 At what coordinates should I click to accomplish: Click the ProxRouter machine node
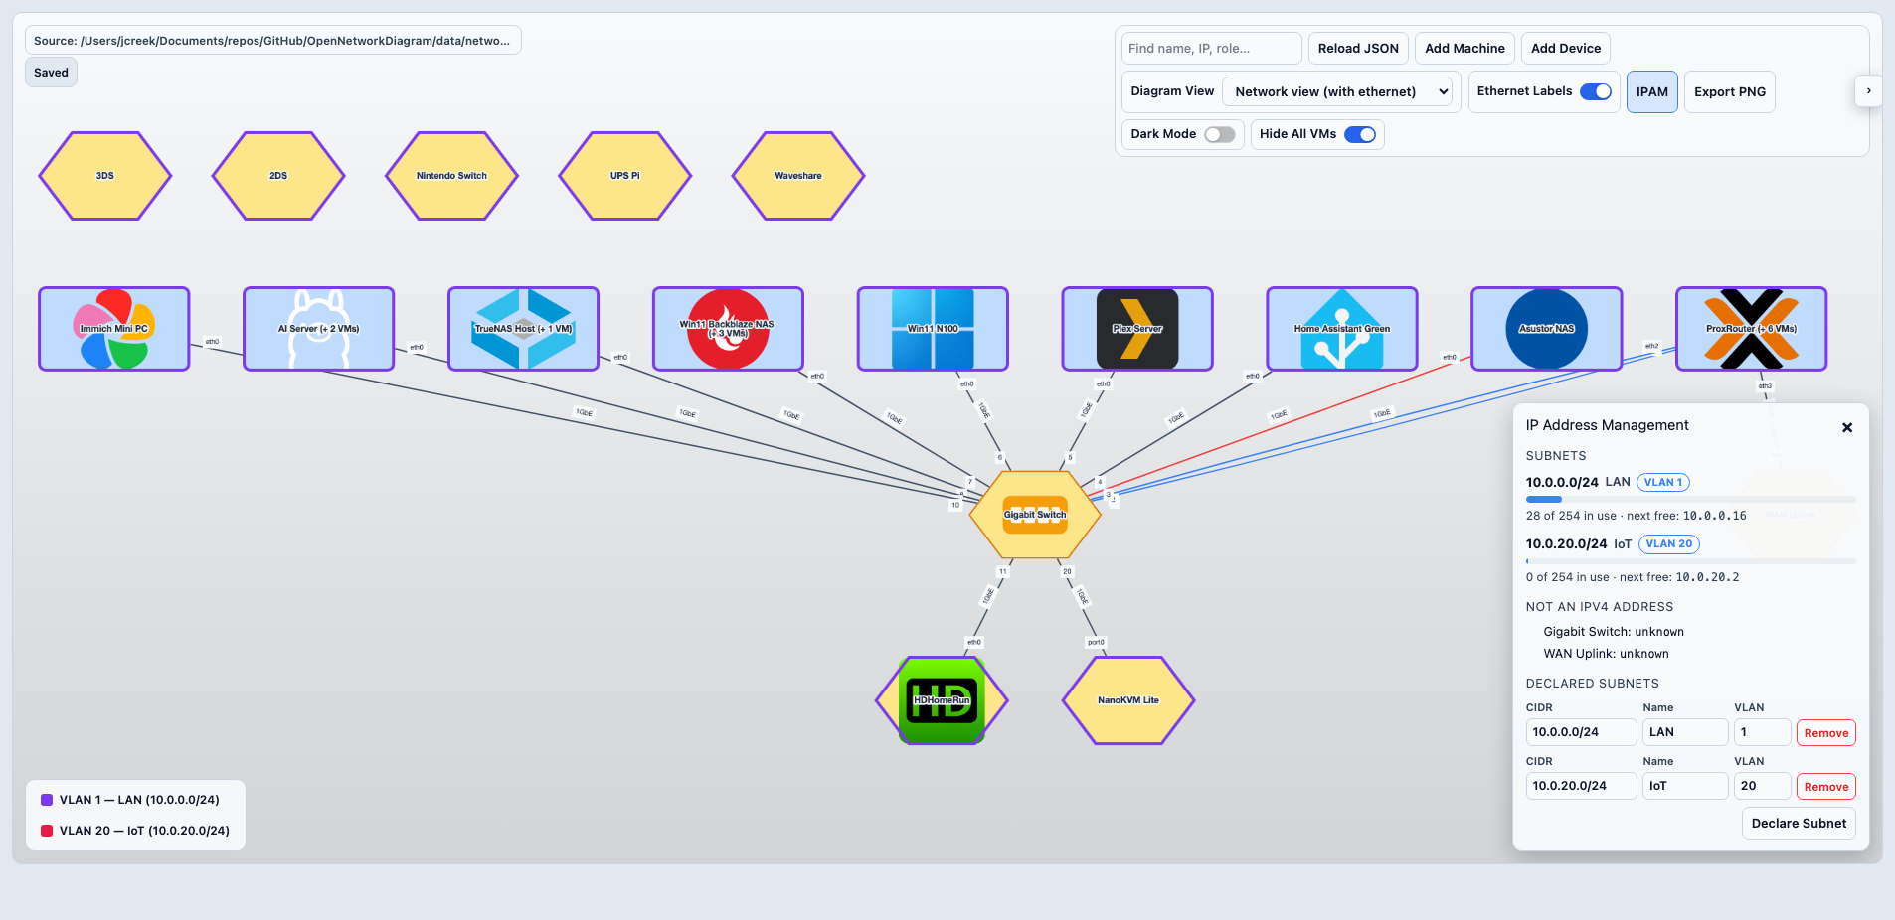pyautogui.click(x=1752, y=329)
